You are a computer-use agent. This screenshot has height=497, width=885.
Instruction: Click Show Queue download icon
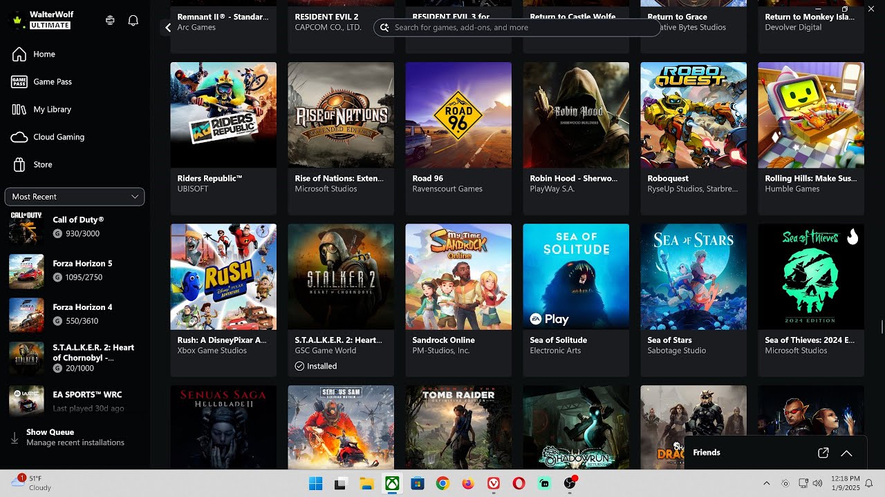(15, 438)
